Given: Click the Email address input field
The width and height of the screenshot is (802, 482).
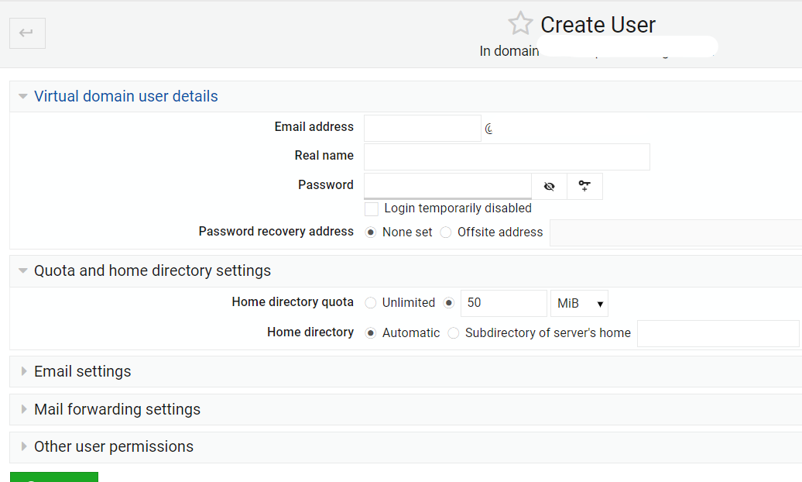Looking at the screenshot, I should tap(423, 128).
